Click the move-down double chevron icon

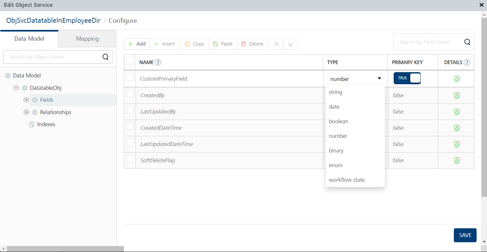coord(290,44)
